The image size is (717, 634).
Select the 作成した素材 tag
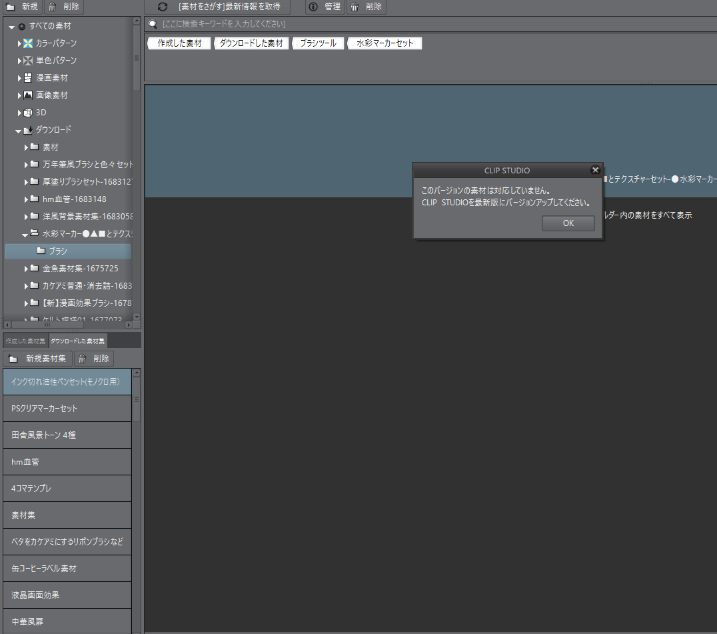click(179, 43)
